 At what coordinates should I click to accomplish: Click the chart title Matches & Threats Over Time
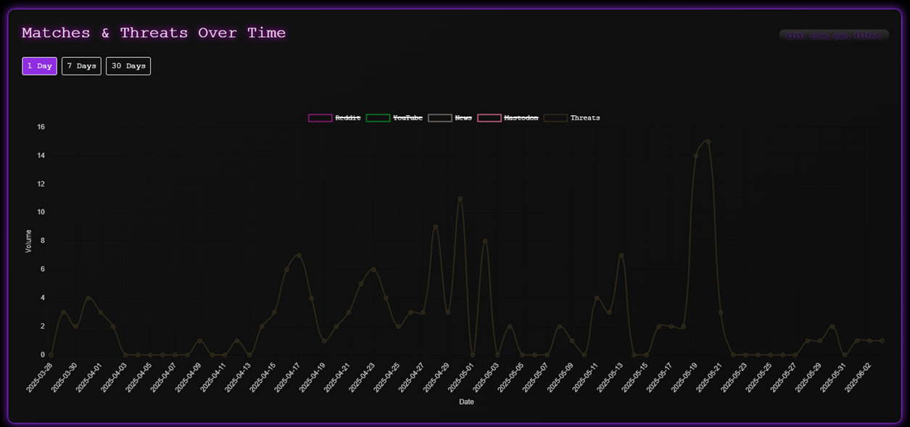pos(154,33)
